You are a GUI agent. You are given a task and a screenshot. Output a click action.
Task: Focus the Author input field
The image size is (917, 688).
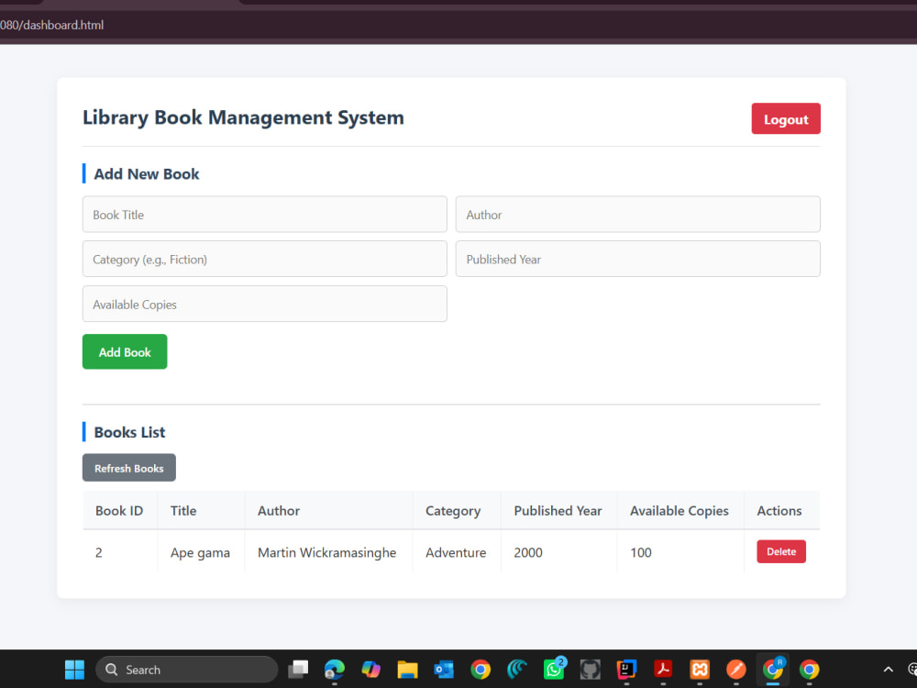coord(637,214)
